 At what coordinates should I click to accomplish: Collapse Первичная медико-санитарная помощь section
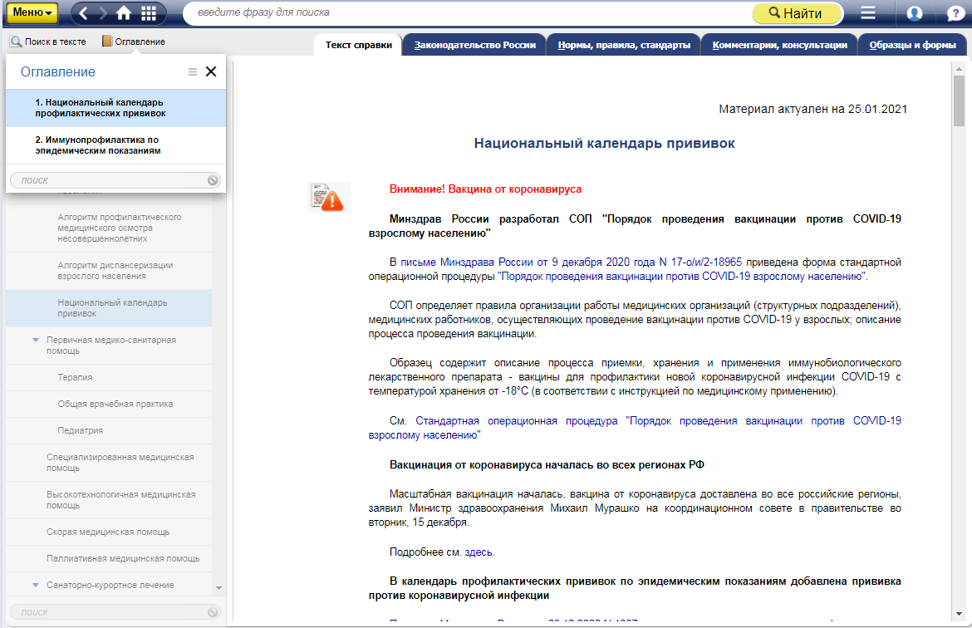pyautogui.click(x=36, y=341)
